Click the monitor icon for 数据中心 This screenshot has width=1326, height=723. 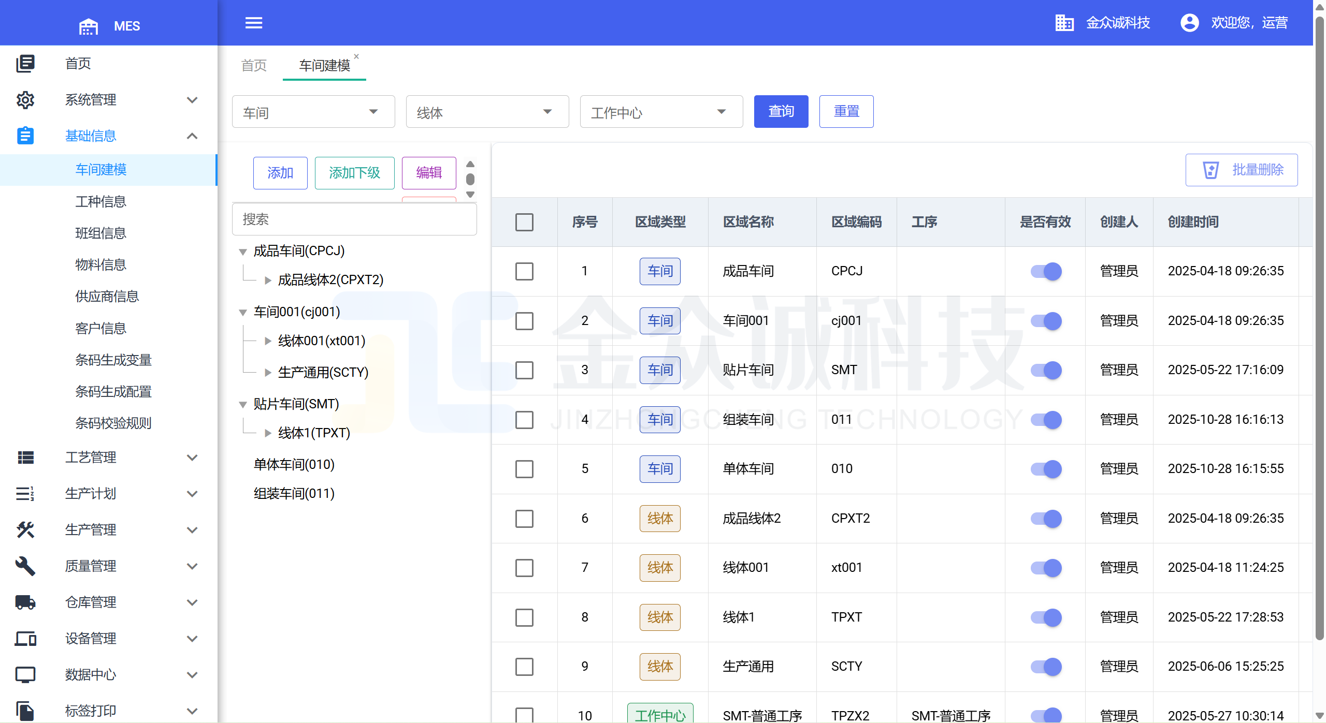click(25, 675)
